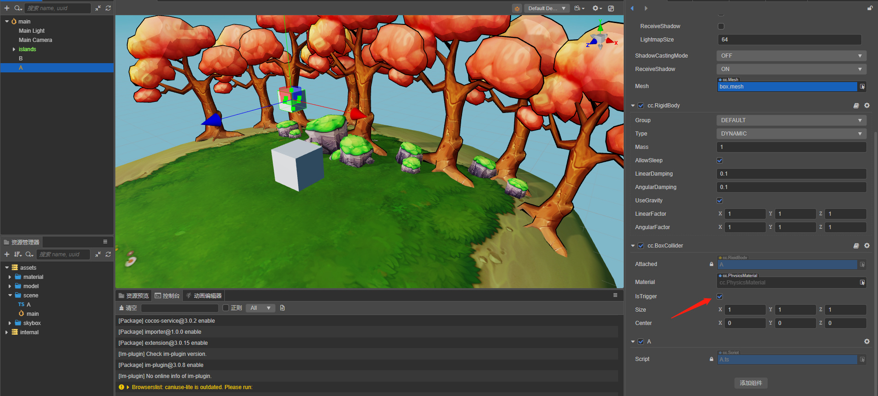Open scene gizmo settings gear
This screenshot has height=396, width=878.
tap(597, 8)
